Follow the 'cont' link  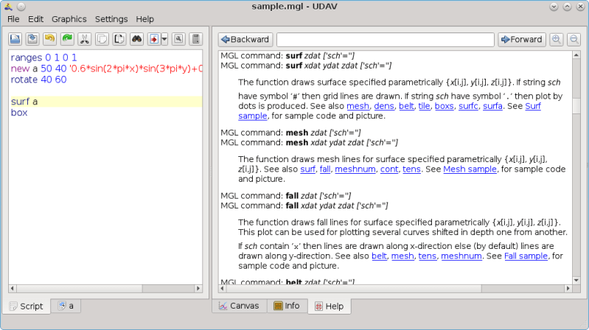[x=389, y=169]
